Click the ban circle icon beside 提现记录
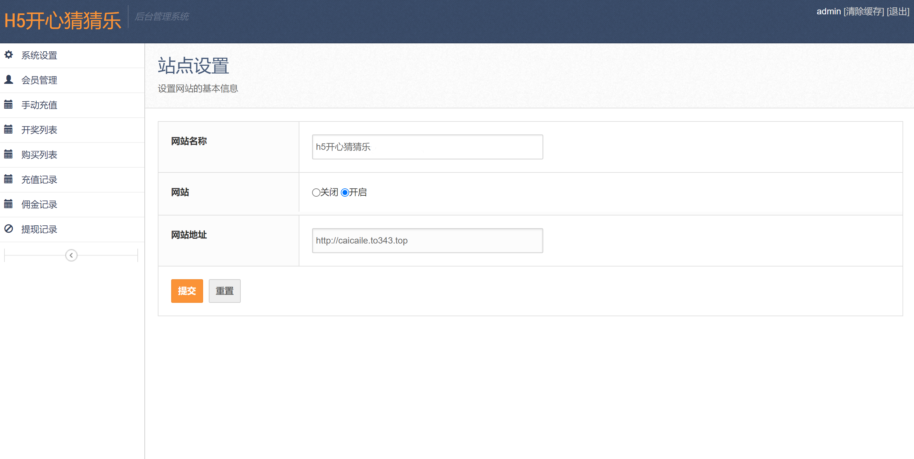This screenshot has width=914, height=459. tap(9, 229)
